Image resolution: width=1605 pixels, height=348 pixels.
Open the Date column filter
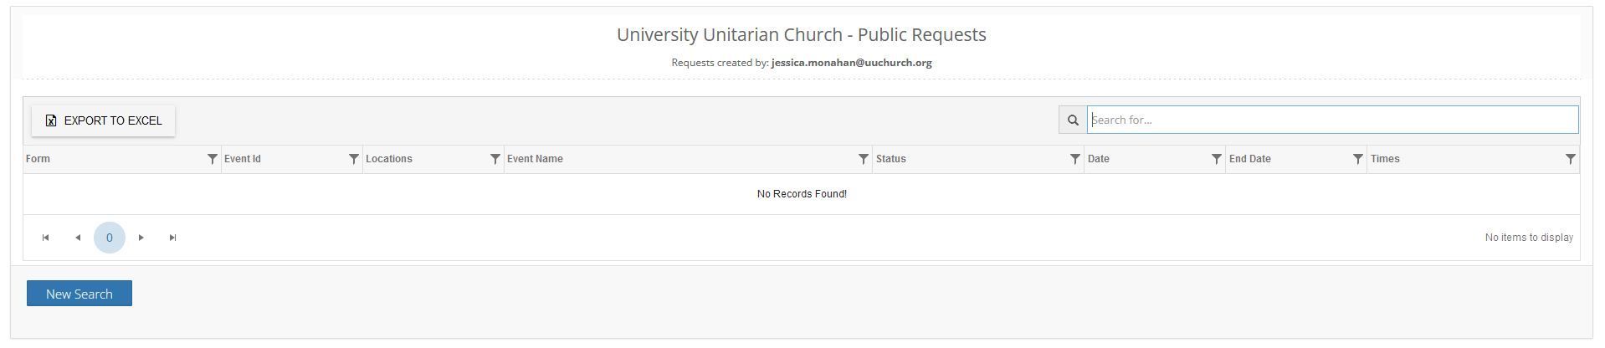[x=1217, y=159]
